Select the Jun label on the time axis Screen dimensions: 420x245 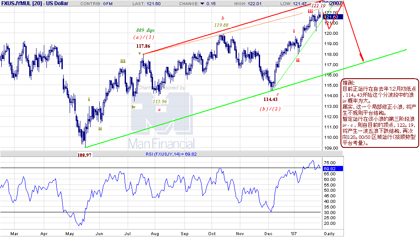[x=99, y=234]
